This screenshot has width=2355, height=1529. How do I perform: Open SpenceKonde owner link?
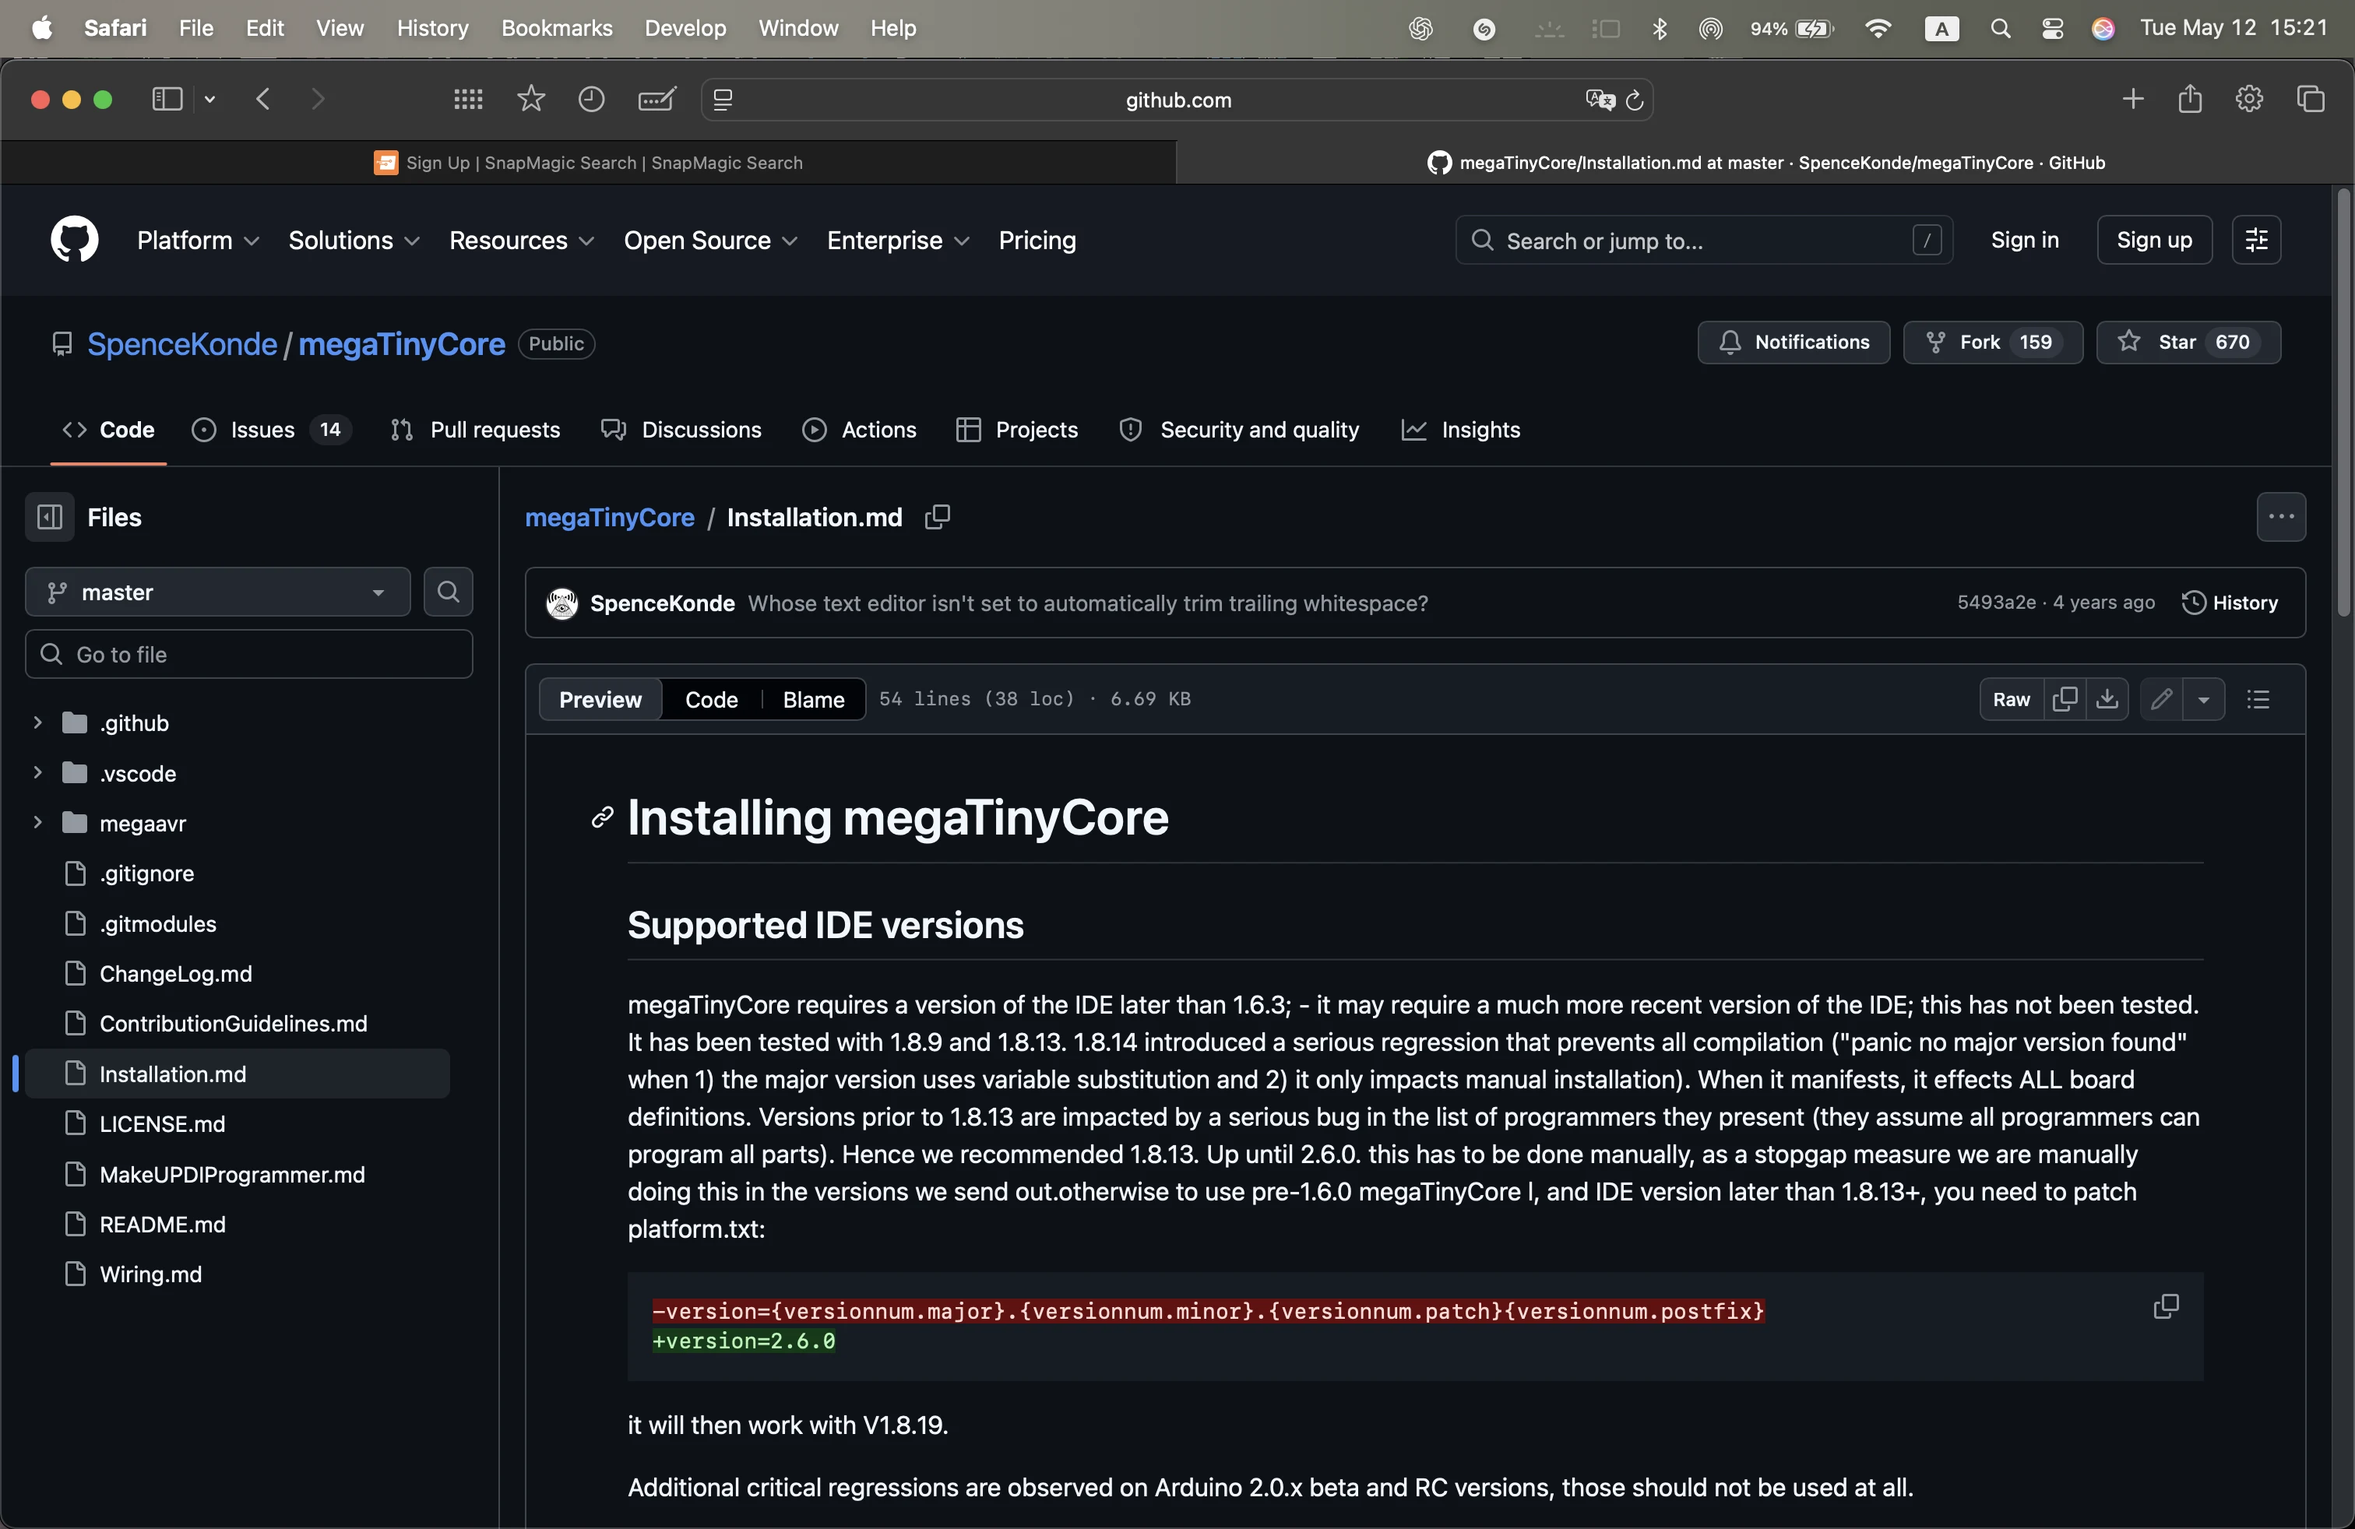[x=182, y=344]
